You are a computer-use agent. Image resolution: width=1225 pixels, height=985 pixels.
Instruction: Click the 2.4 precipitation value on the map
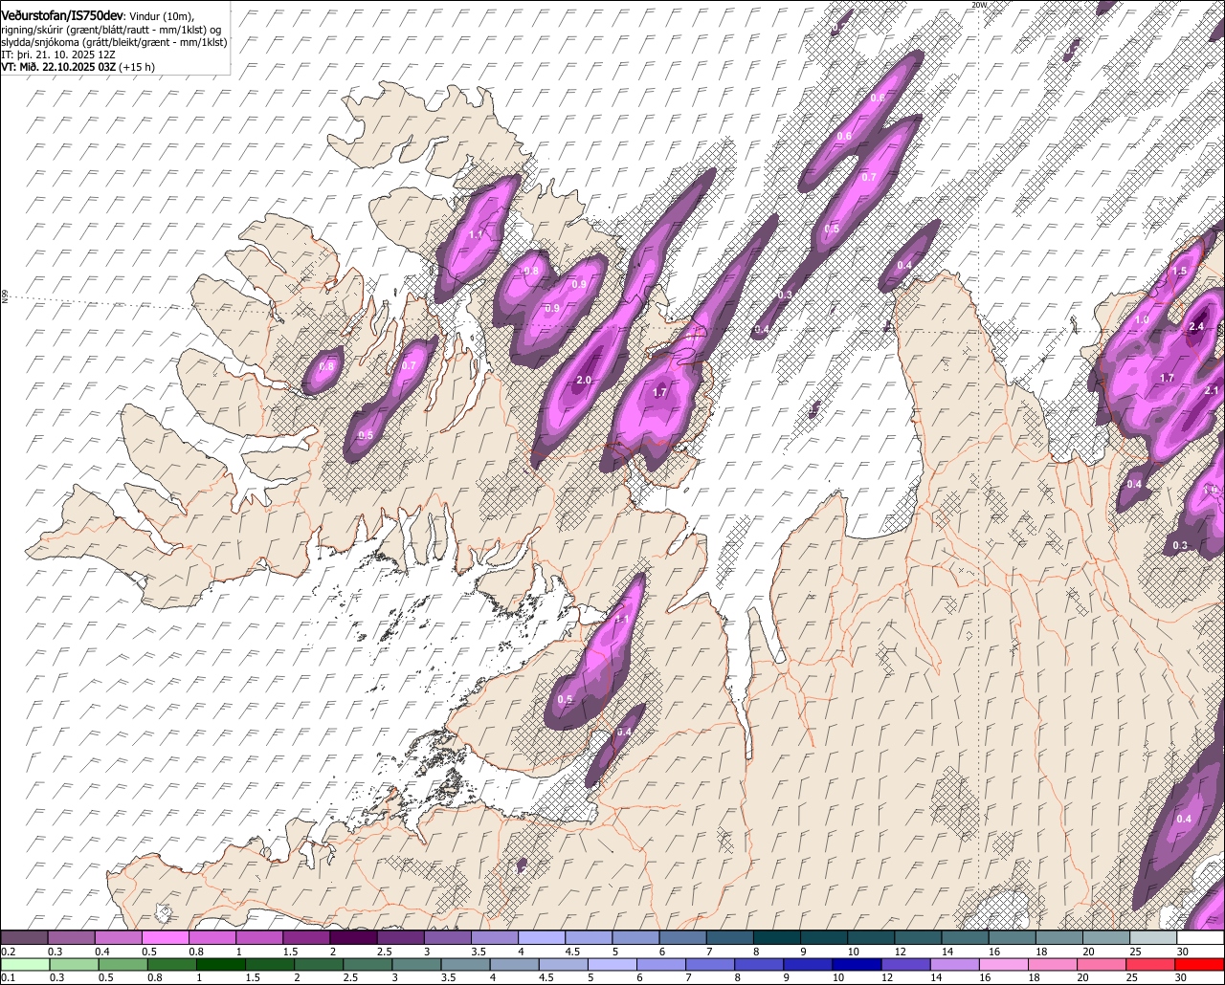[1196, 327]
